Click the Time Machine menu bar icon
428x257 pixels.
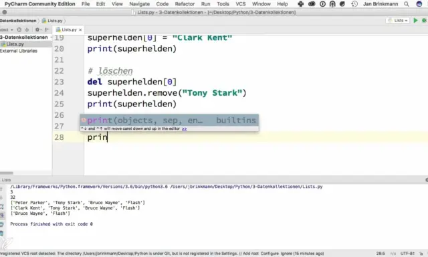coord(354,4)
